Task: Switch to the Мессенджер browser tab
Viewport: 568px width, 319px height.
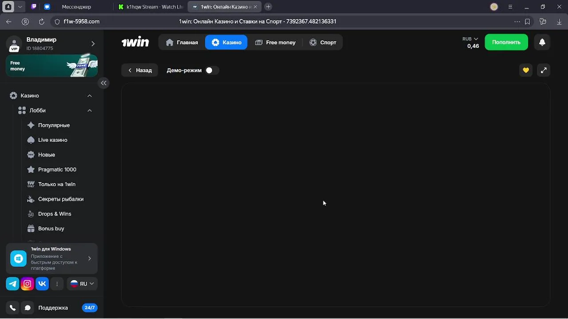Action: [76, 7]
